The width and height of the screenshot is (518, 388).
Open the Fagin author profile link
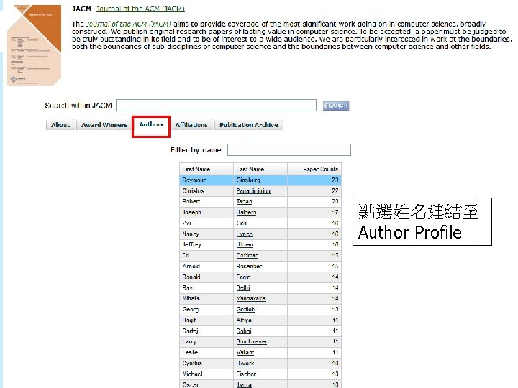point(243,277)
